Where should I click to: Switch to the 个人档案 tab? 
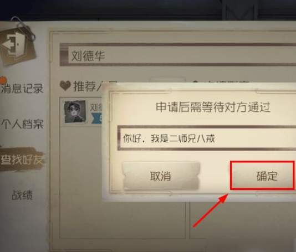(23, 124)
